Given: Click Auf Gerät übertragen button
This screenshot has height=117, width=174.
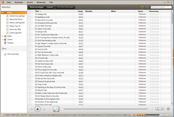Looking at the screenshot, I should tap(65, 7).
